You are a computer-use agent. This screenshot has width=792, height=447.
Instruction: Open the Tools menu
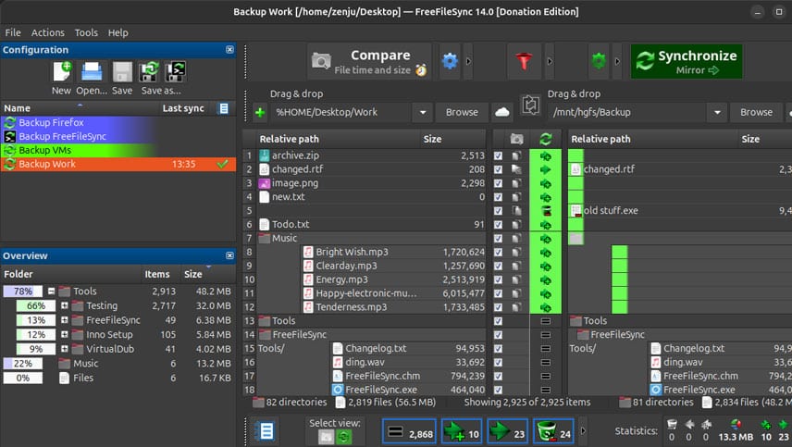tap(86, 32)
